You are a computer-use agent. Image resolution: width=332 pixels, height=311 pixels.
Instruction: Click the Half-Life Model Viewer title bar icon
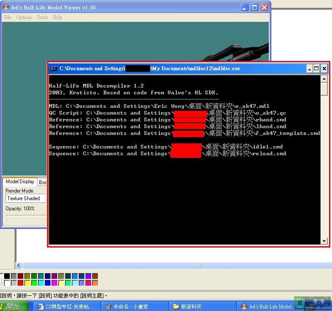(6, 7)
